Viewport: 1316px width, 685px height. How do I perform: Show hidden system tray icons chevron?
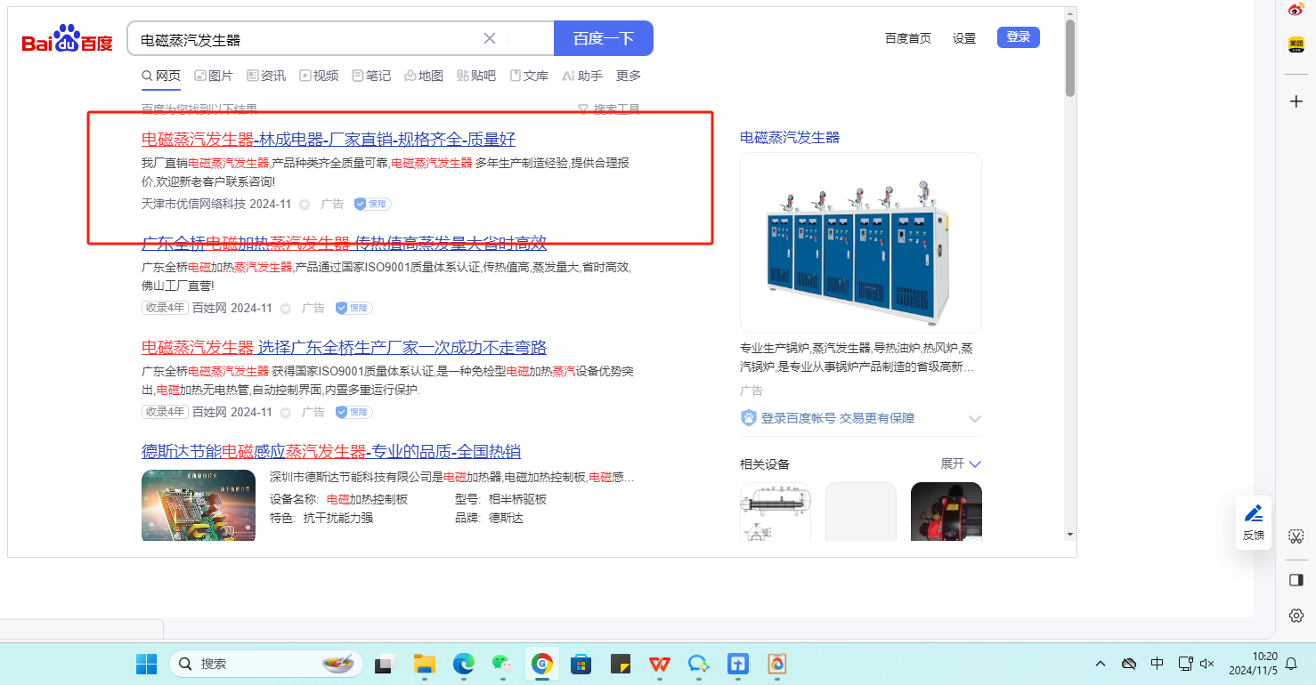[1101, 664]
